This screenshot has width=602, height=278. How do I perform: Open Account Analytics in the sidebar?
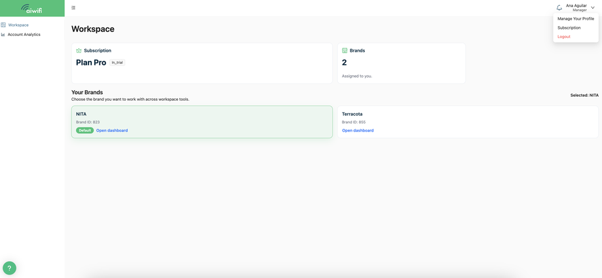24,35
